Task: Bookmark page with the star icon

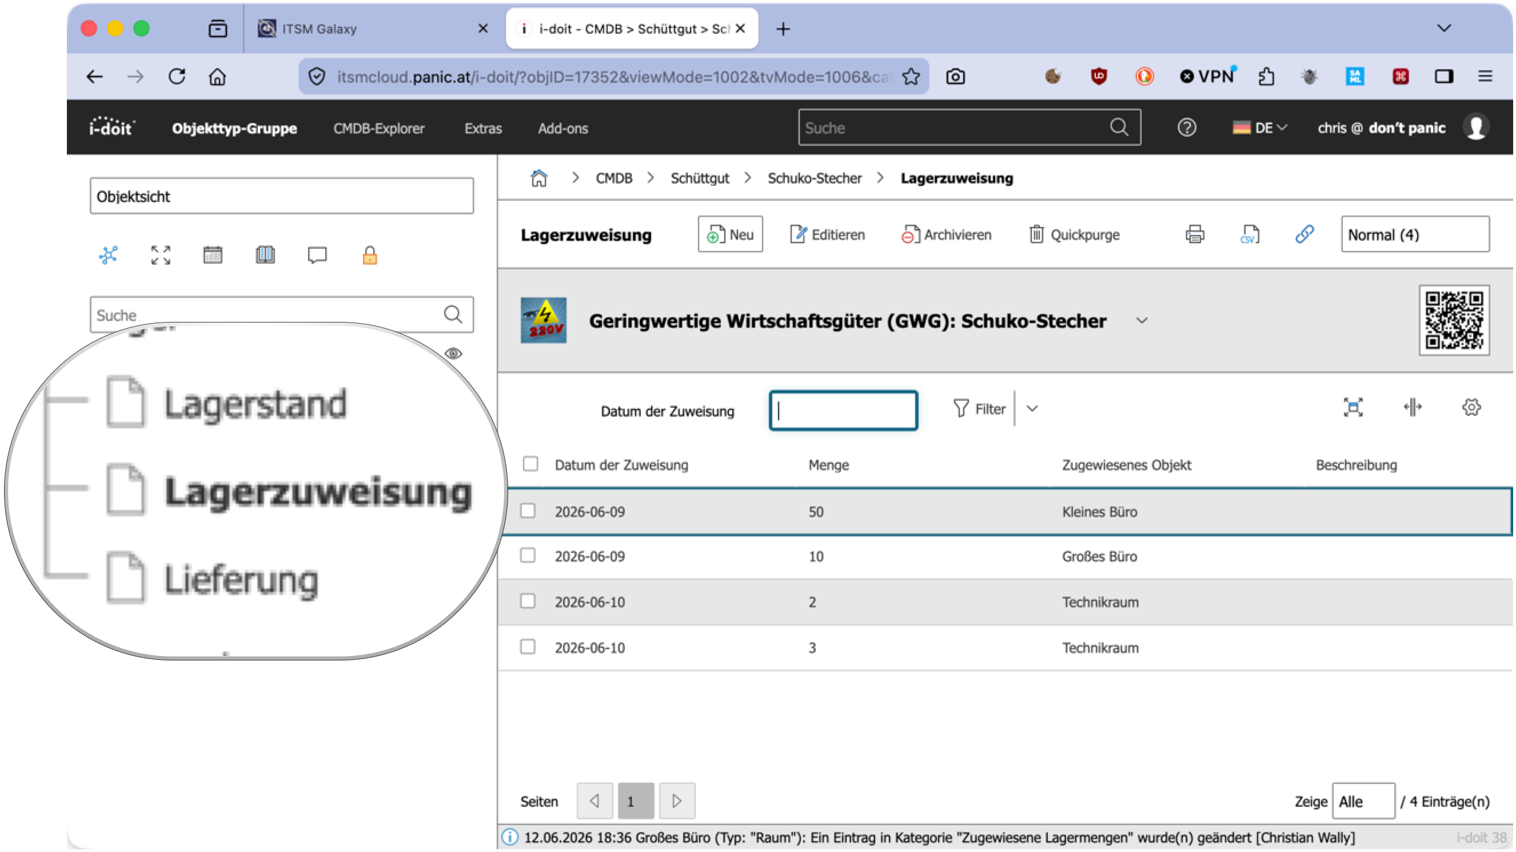Action: tap(911, 77)
